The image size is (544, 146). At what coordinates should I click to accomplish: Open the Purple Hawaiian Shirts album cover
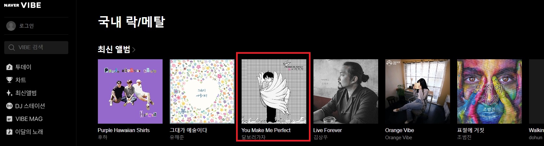click(130, 91)
